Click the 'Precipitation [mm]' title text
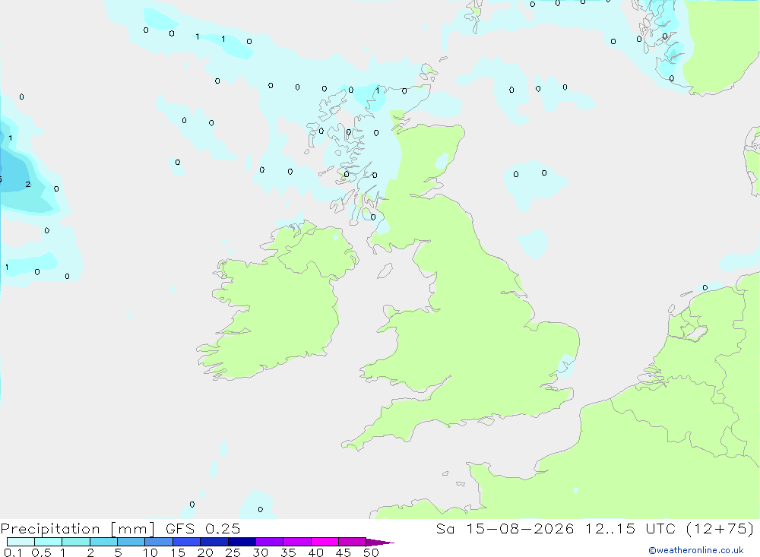 pyautogui.click(x=78, y=529)
